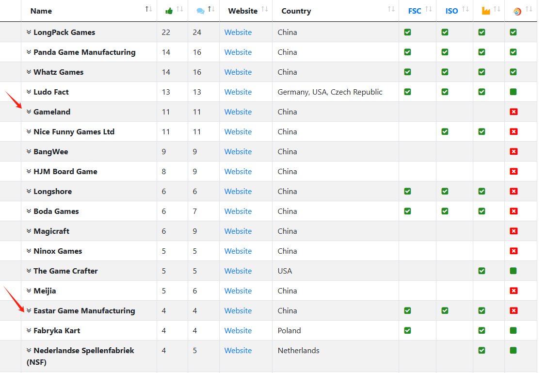
Task: Click the 'The Game Crafter' manufacturer name
Action: [x=65, y=271]
